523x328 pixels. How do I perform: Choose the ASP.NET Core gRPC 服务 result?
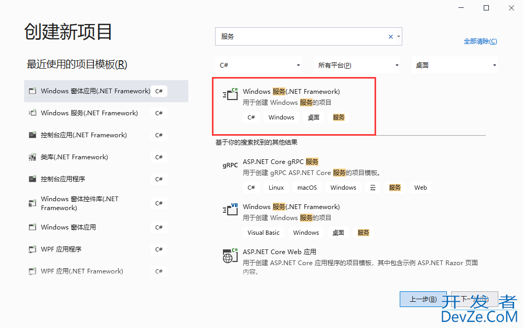[350, 174]
